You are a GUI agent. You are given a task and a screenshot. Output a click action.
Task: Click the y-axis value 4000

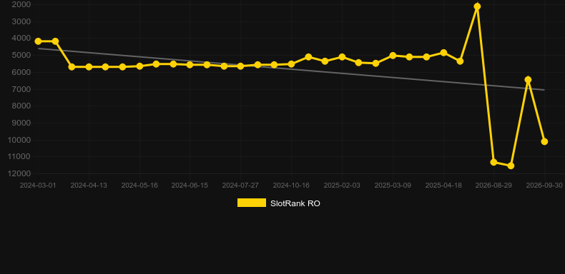pos(21,38)
